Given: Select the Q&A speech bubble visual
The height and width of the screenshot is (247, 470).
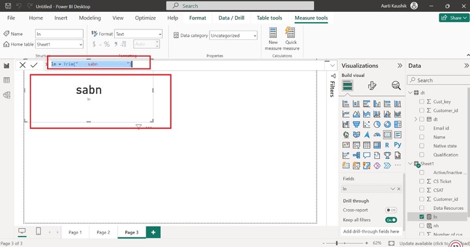Looking at the screenshot, I should (367, 155).
